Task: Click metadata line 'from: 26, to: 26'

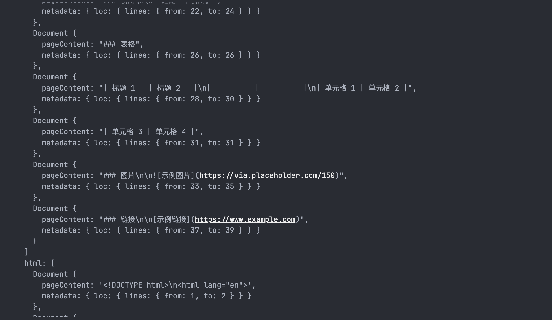Action: pos(151,55)
